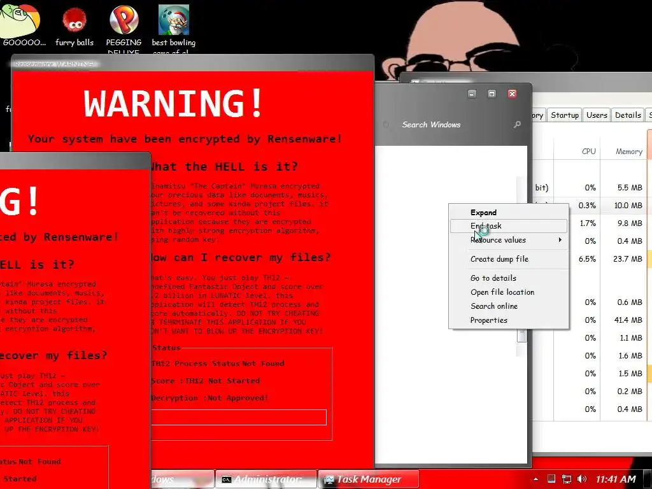Close the Search Windows window
This screenshot has height=489, width=652.
tap(513, 94)
